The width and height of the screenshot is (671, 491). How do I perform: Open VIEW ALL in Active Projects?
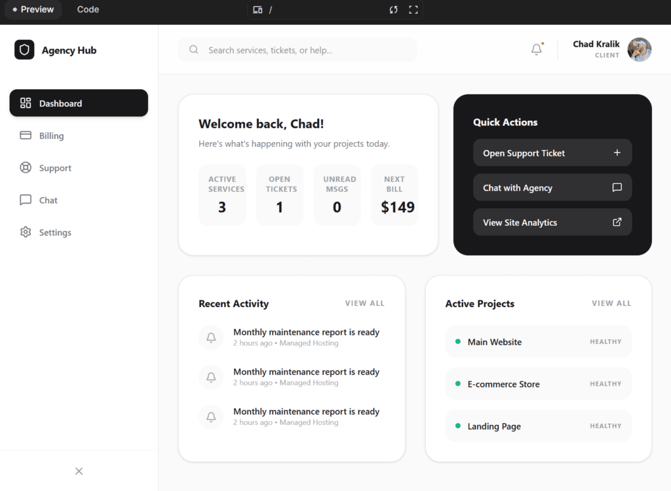tap(611, 303)
